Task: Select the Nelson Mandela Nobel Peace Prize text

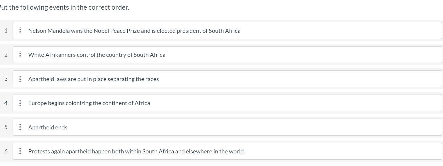Action: [x=134, y=31]
